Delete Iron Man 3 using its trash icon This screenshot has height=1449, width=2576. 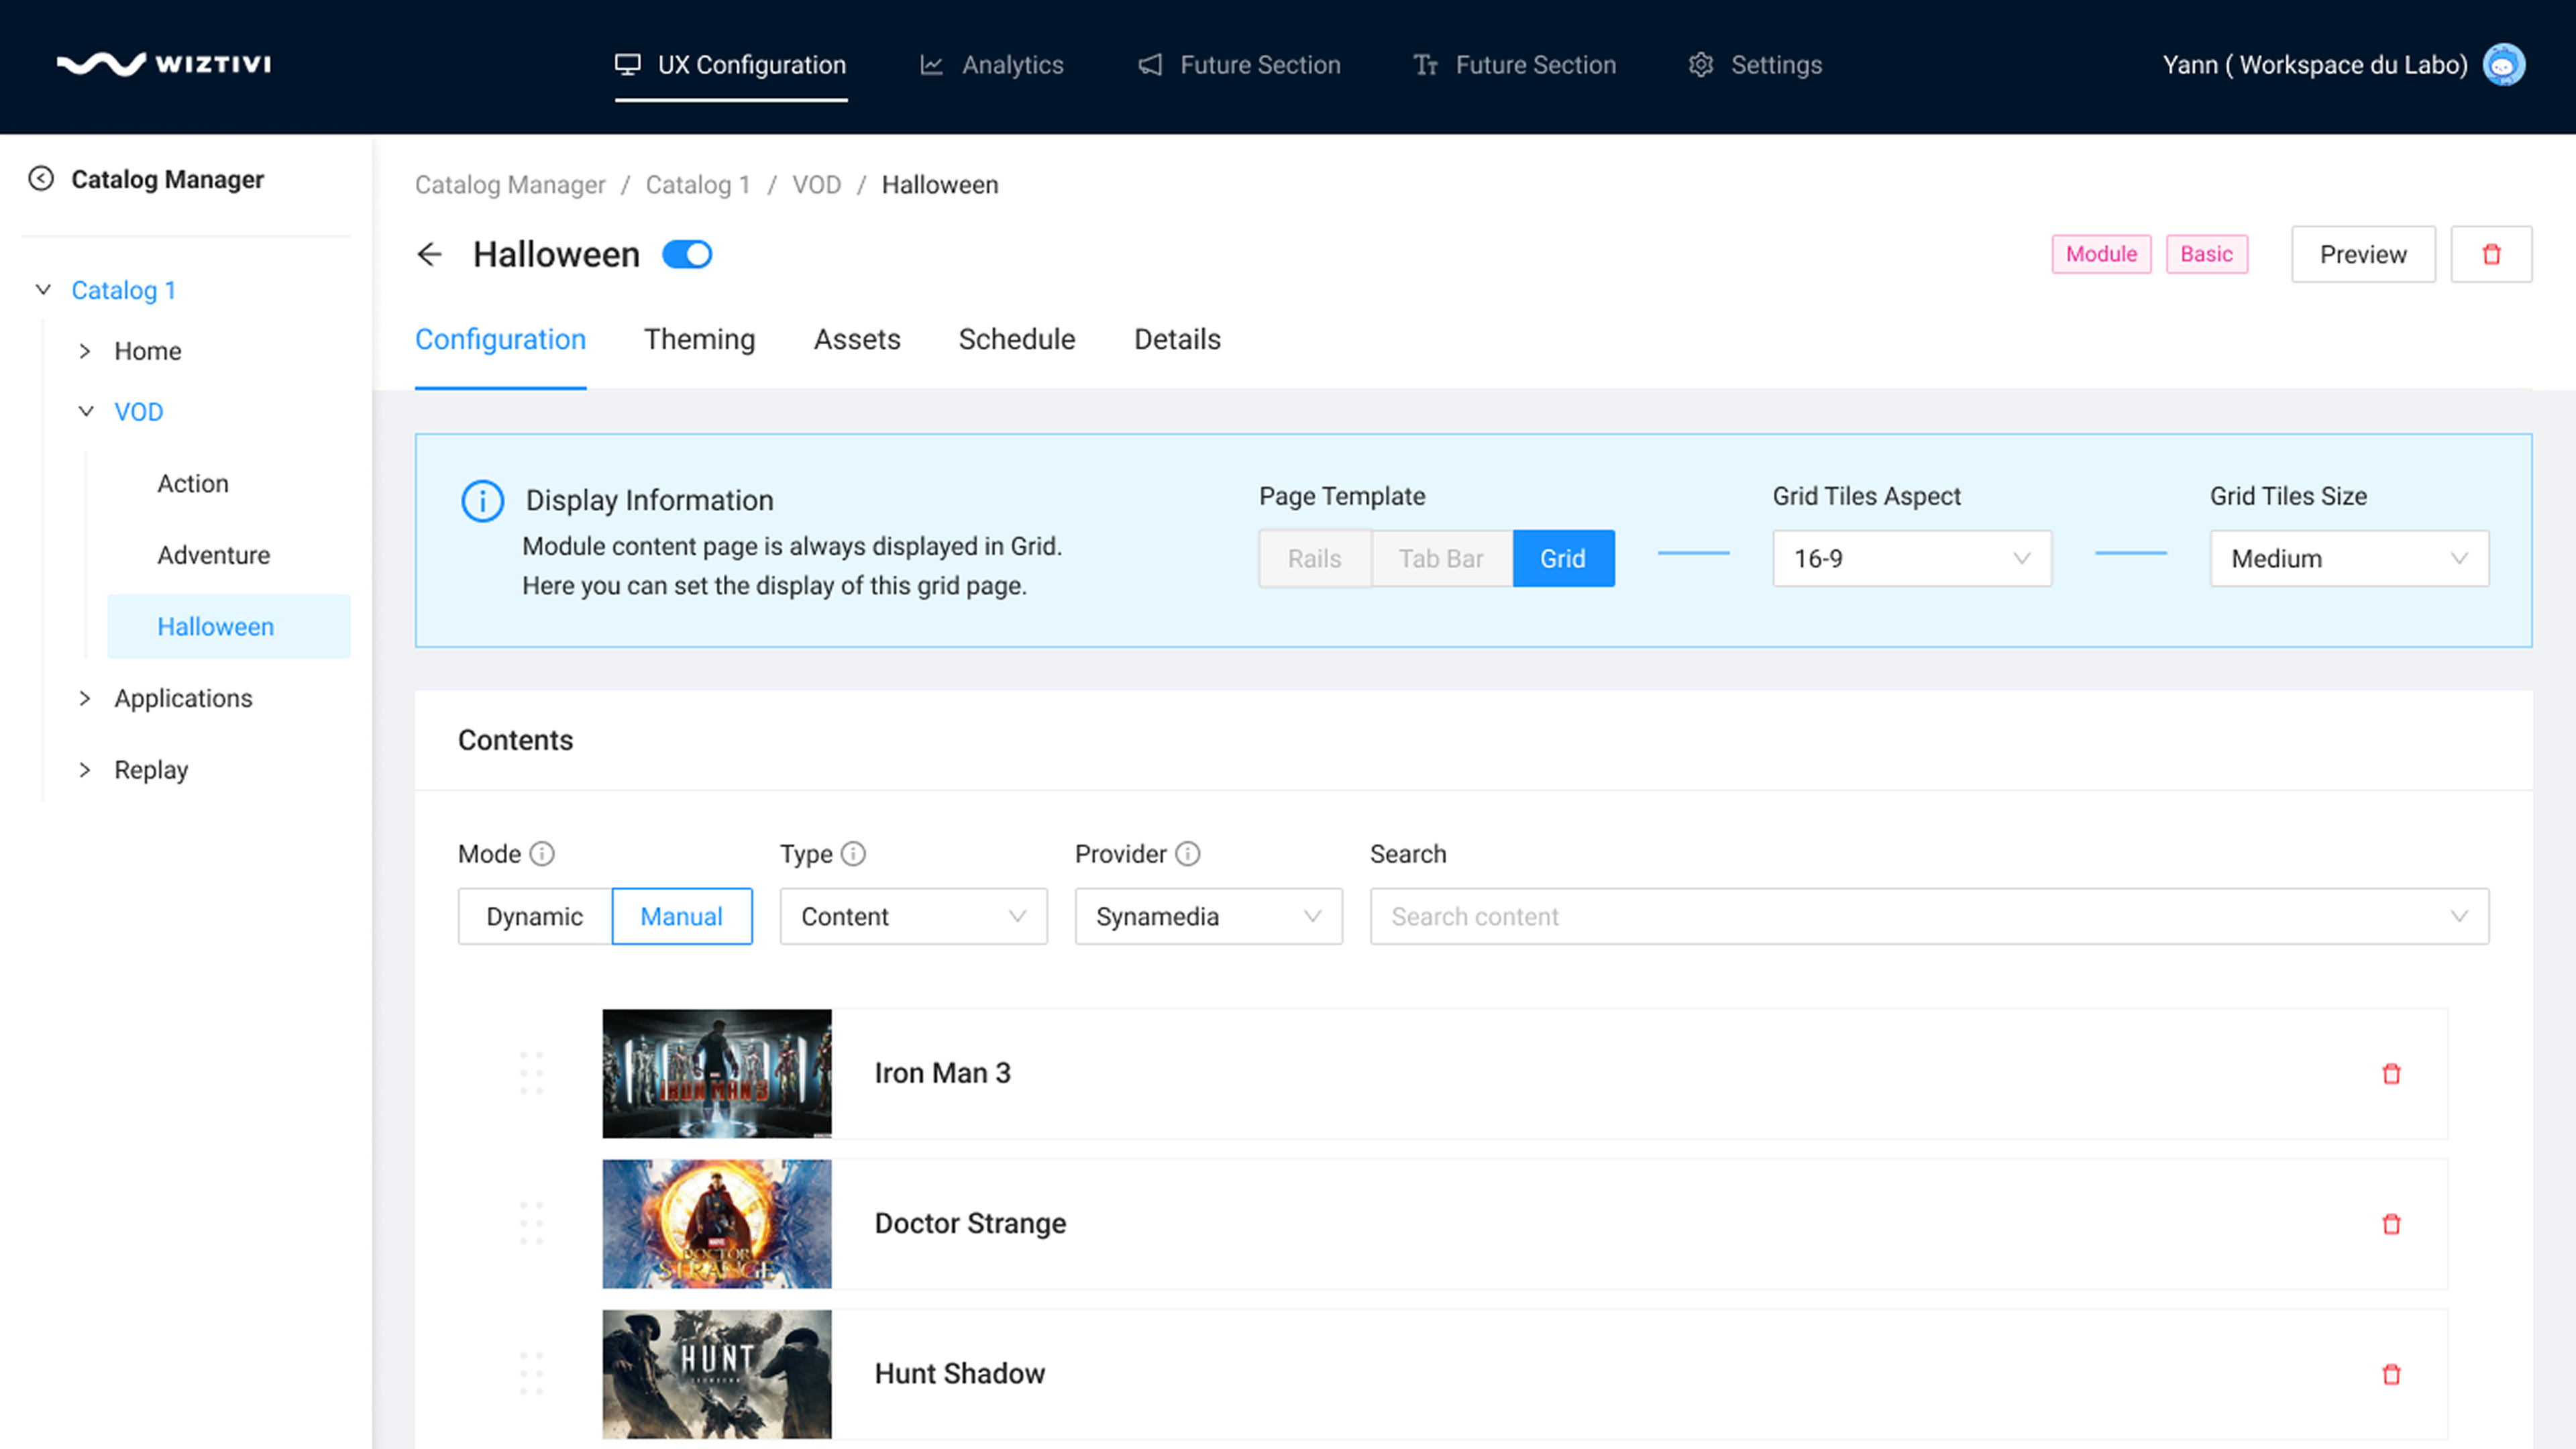tap(2391, 1073)
